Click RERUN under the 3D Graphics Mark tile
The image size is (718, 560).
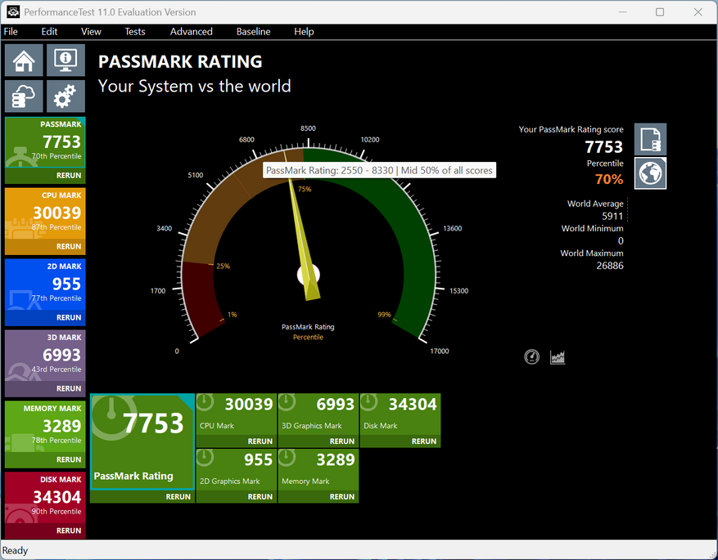click(342, 441)
